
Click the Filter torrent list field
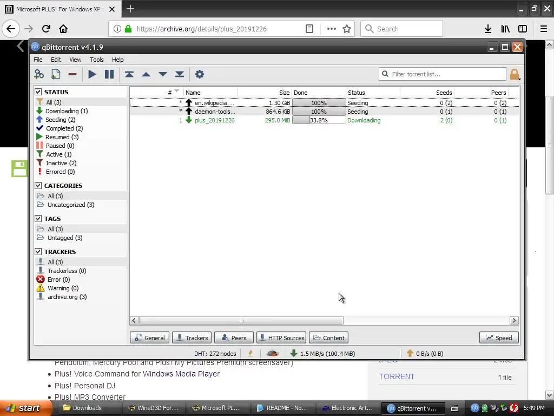click(x=443, y=74)
